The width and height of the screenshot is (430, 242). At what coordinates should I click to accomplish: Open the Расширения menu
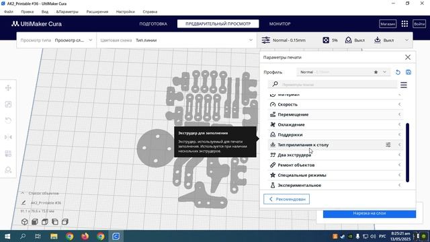97,12
